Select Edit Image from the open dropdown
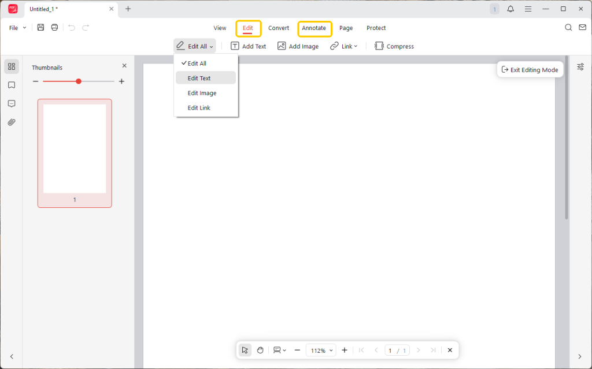Screen dimensions: 592x369 click(202, 92)
